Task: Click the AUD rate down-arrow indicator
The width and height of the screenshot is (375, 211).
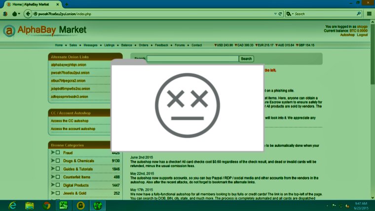Action: [276, 45]
